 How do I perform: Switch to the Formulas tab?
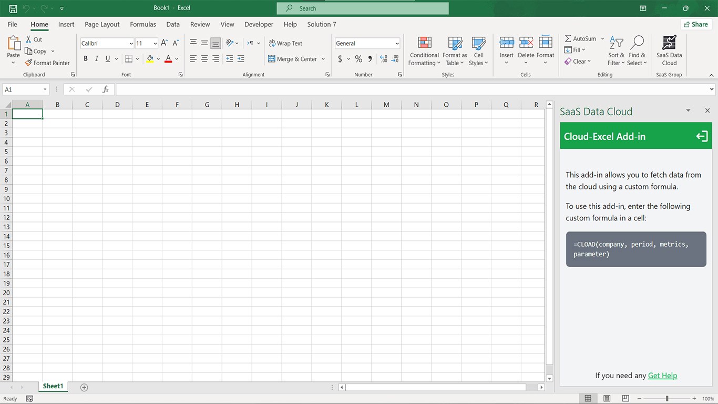pos(143,24)
